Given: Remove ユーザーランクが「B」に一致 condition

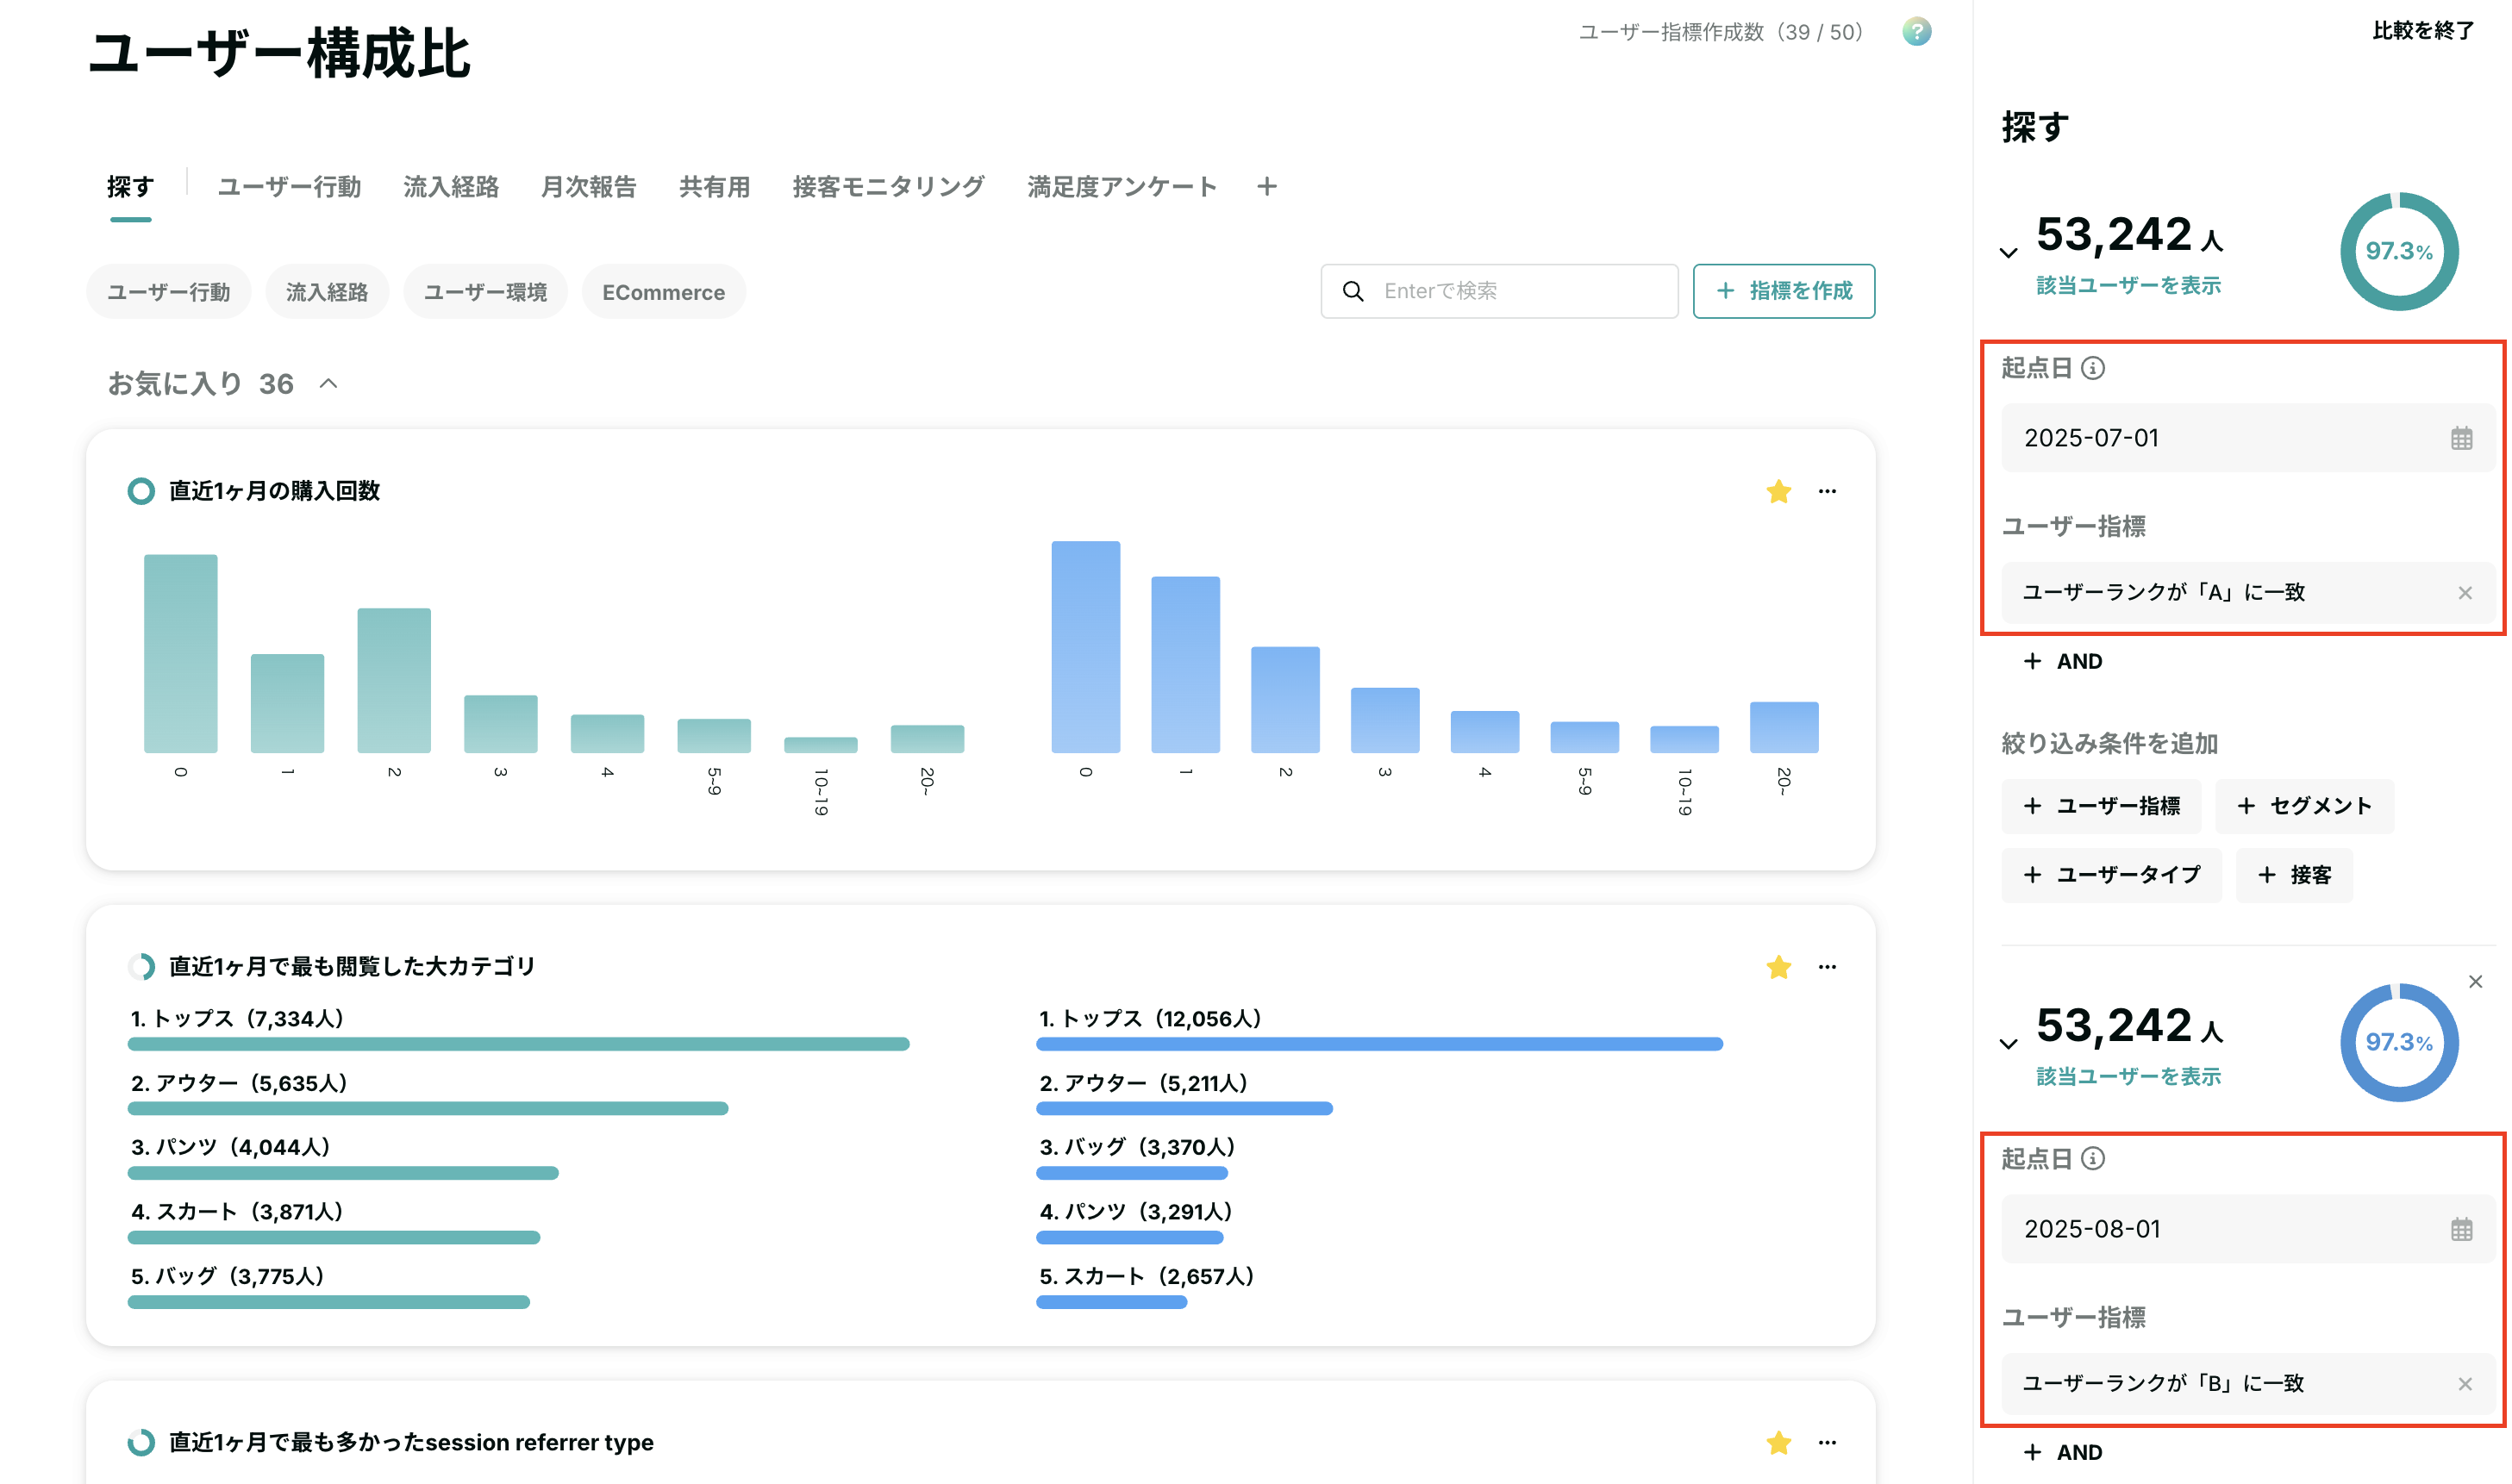Looking at the screenshot, I should click(2464, 1384).
